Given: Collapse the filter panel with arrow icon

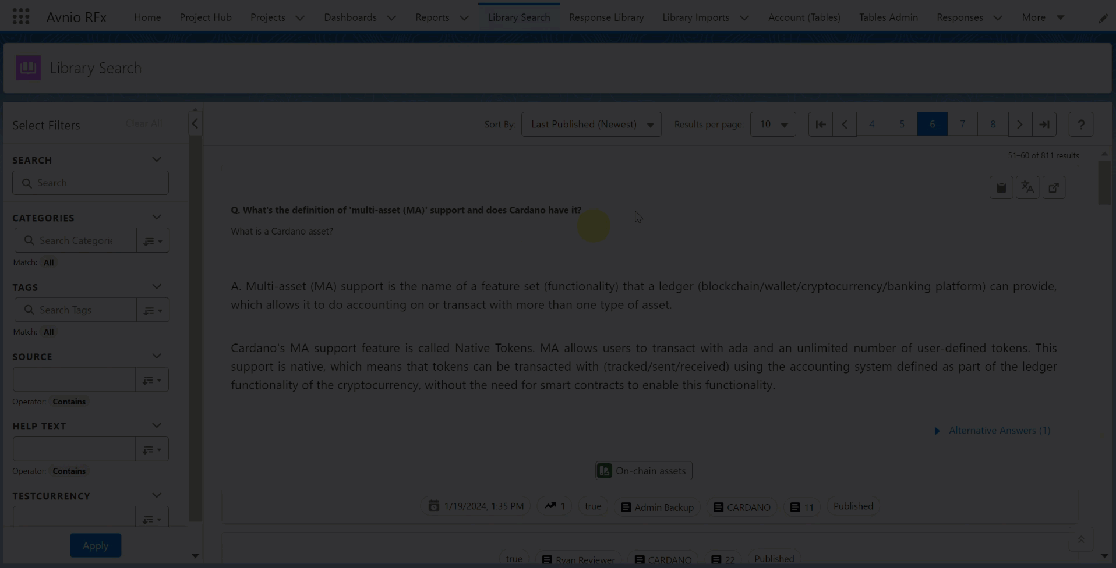Looking at the screenshot, I should 195,123.
